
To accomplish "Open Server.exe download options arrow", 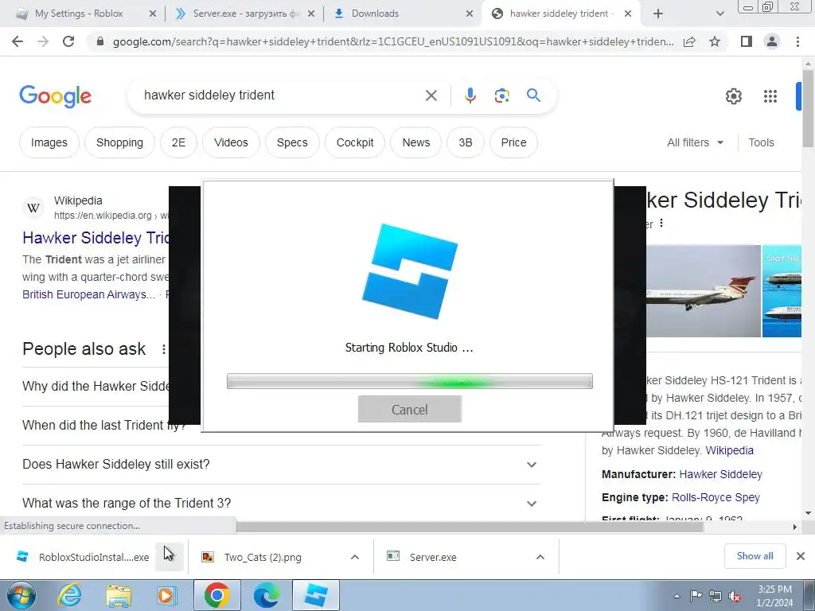I will tap(540, 557).
